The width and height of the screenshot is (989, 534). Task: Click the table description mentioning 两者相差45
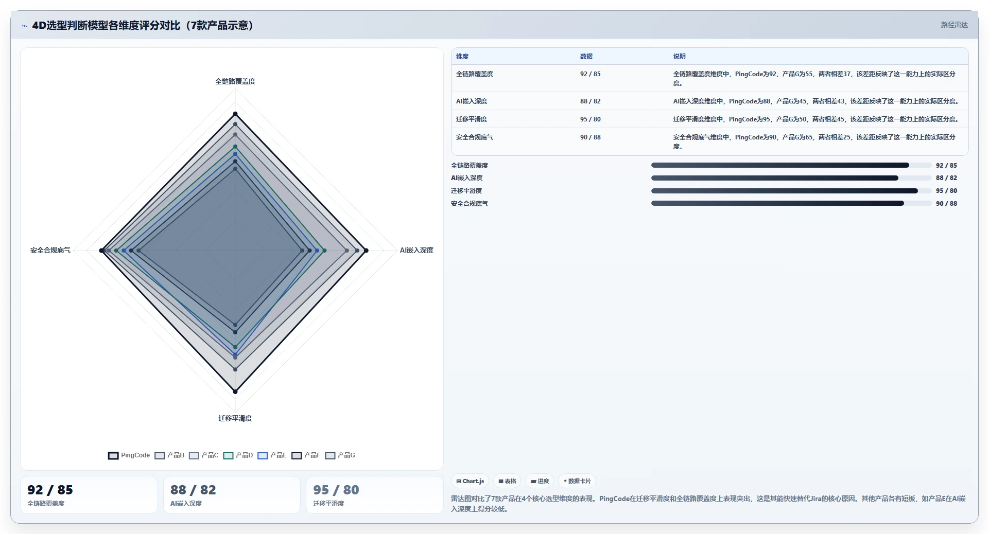(817, 119)
